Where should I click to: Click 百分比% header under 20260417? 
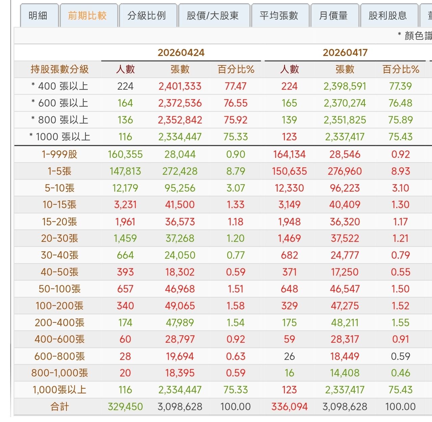[x=401, y=69]
